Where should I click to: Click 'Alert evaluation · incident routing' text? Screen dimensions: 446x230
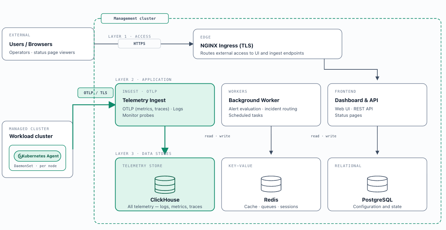click(263, 109)
